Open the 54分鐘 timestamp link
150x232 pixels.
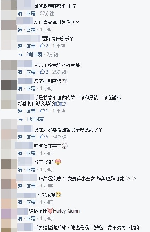click(x=59, y=137)
